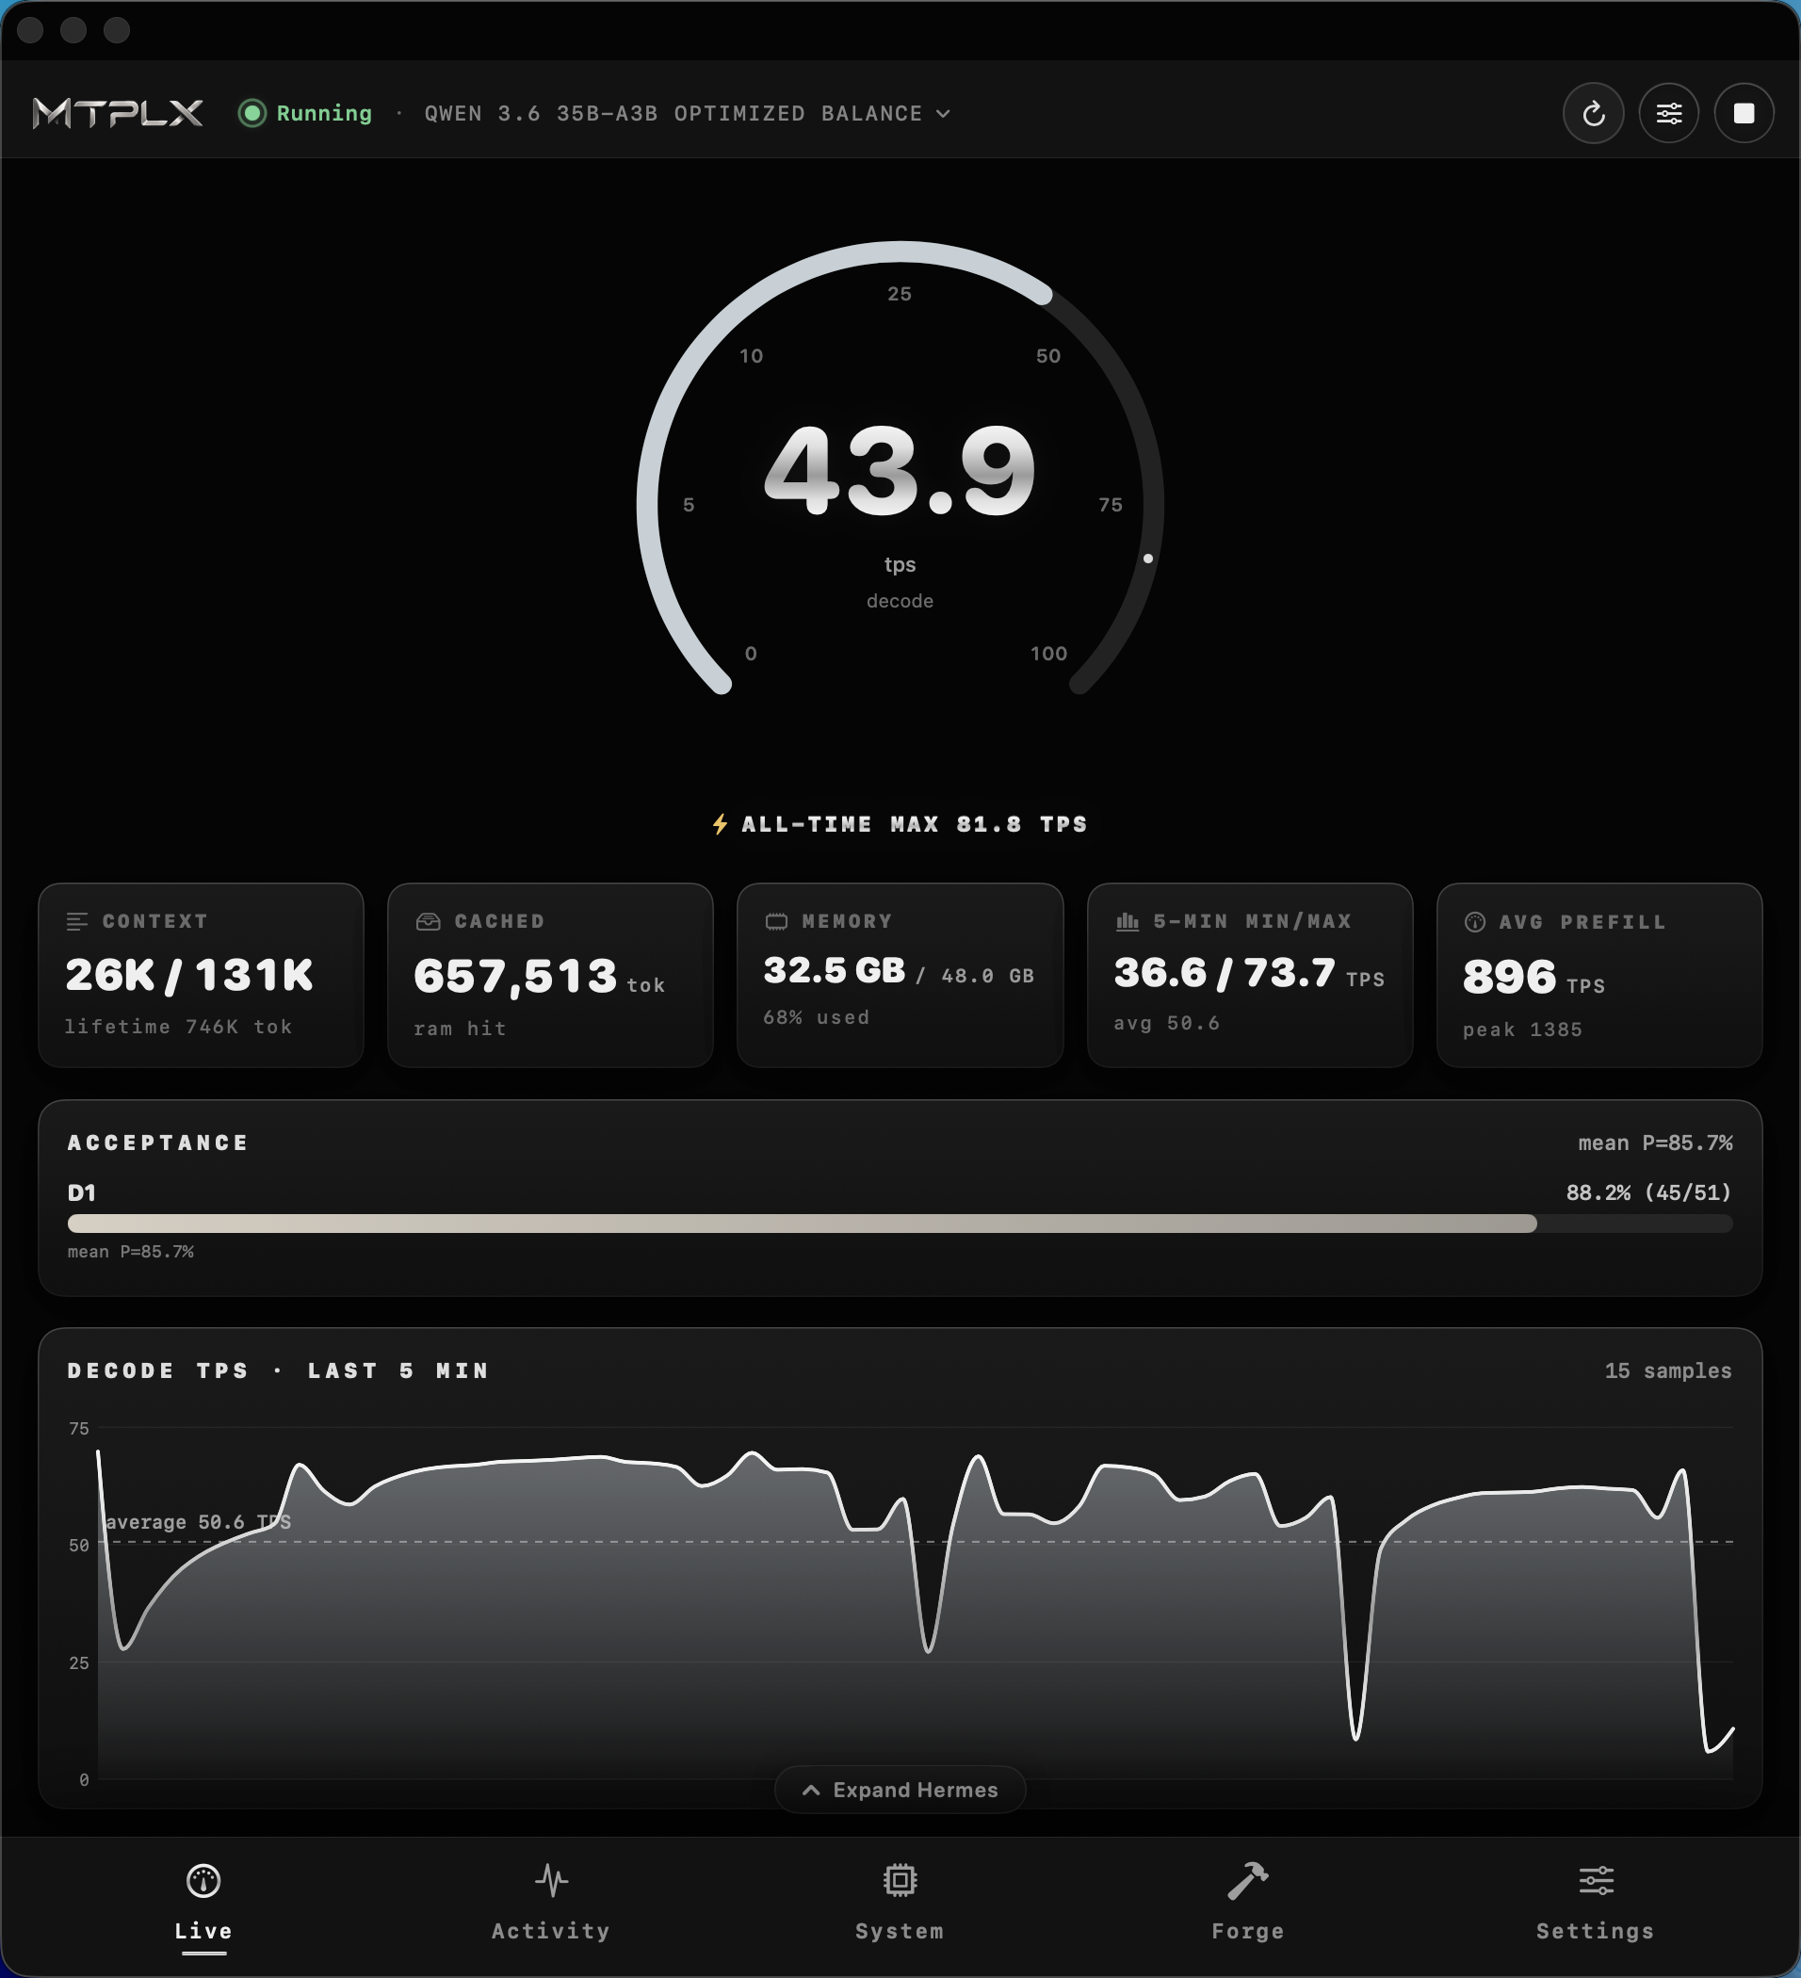Click the Cached card inbox icon

pos(428,921)
